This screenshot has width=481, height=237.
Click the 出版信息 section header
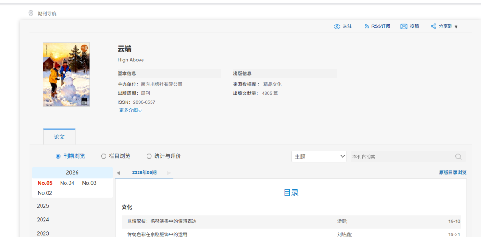pos(242,74)
